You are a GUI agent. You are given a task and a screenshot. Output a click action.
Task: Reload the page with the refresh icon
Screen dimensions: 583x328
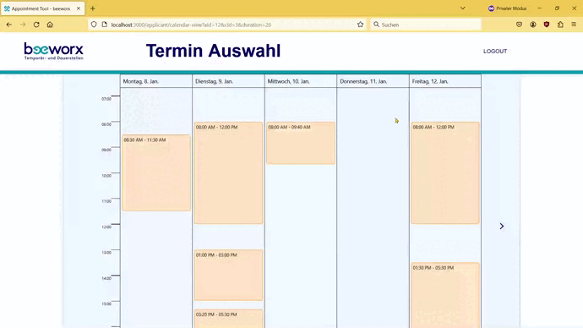pyautogui.click(x=36, y=25)
